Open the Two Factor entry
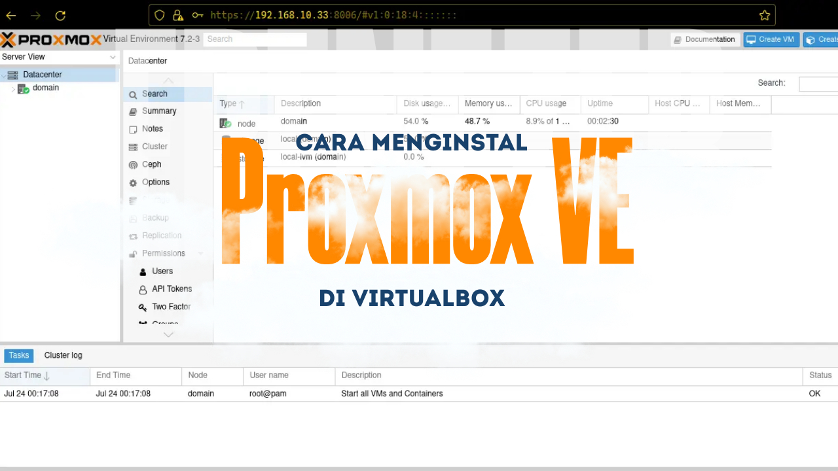 click(x=168, y=306)
